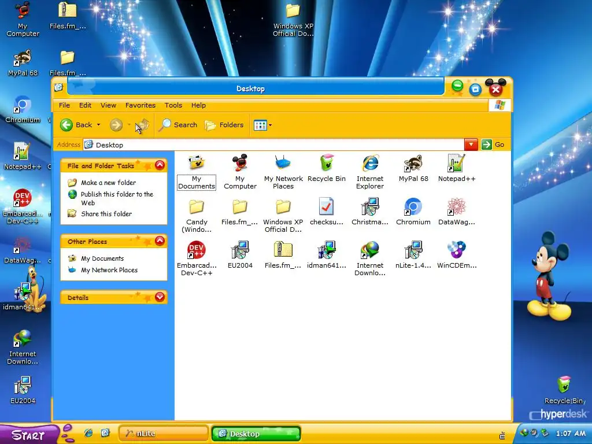Viewport: 592px width, 444px height.
Task: Open Forward history dropdown arrow
Action: pos(129,125)
